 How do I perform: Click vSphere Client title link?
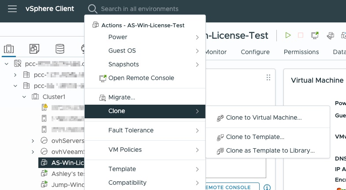click(x=50, y=9)
